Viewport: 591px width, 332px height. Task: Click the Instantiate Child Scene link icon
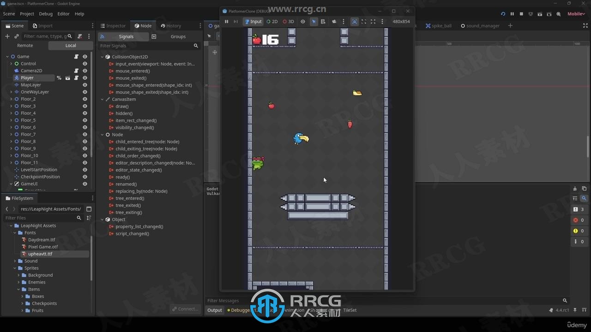tap(17, 36)
